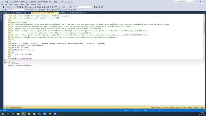Switch to the BASIC SQL server document tab
This screenshot has height=116, width=206.
[x=71, y=13]
